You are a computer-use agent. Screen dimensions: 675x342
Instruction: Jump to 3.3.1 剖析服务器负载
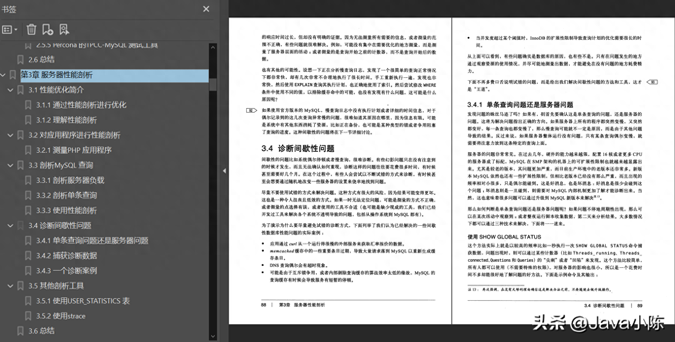(70, 180)
